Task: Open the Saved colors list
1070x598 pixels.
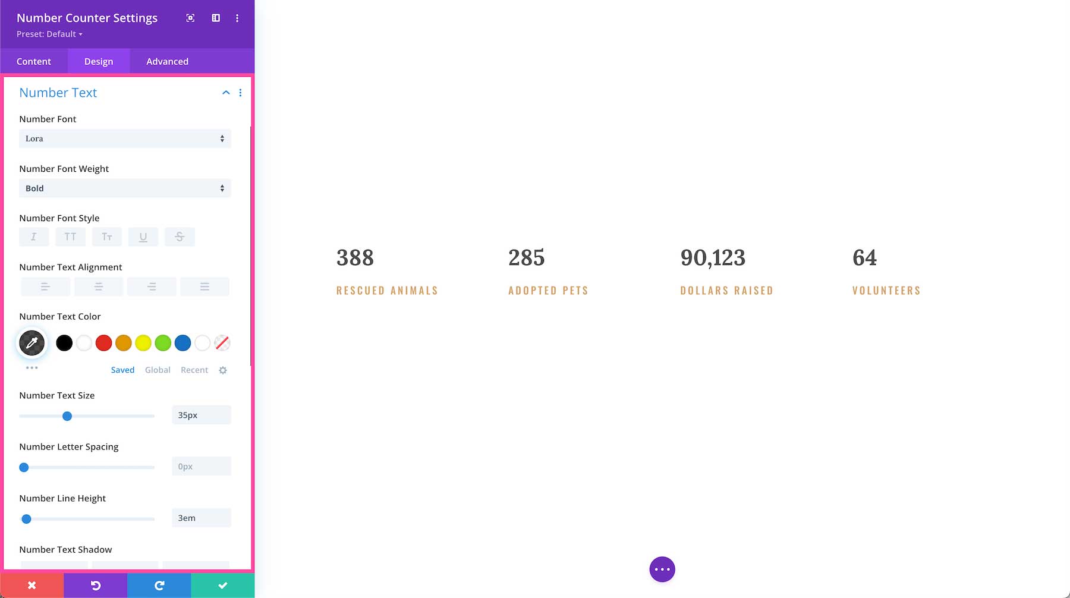Action: tap(122, 370)
